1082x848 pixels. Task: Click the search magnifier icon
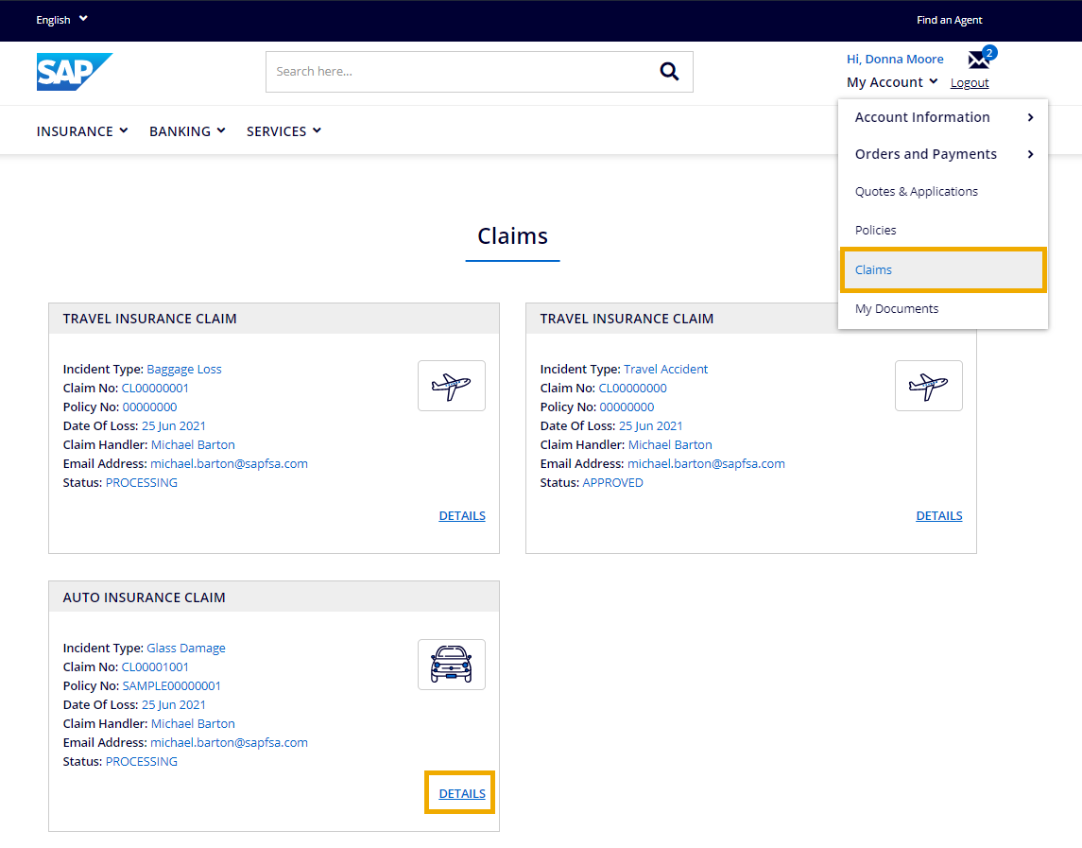(x=669, y=72)
